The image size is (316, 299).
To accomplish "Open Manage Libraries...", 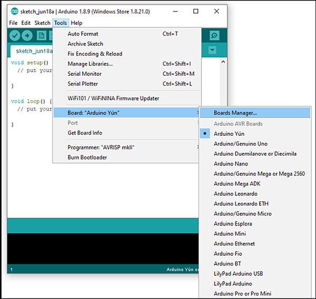I will [126, 64].
